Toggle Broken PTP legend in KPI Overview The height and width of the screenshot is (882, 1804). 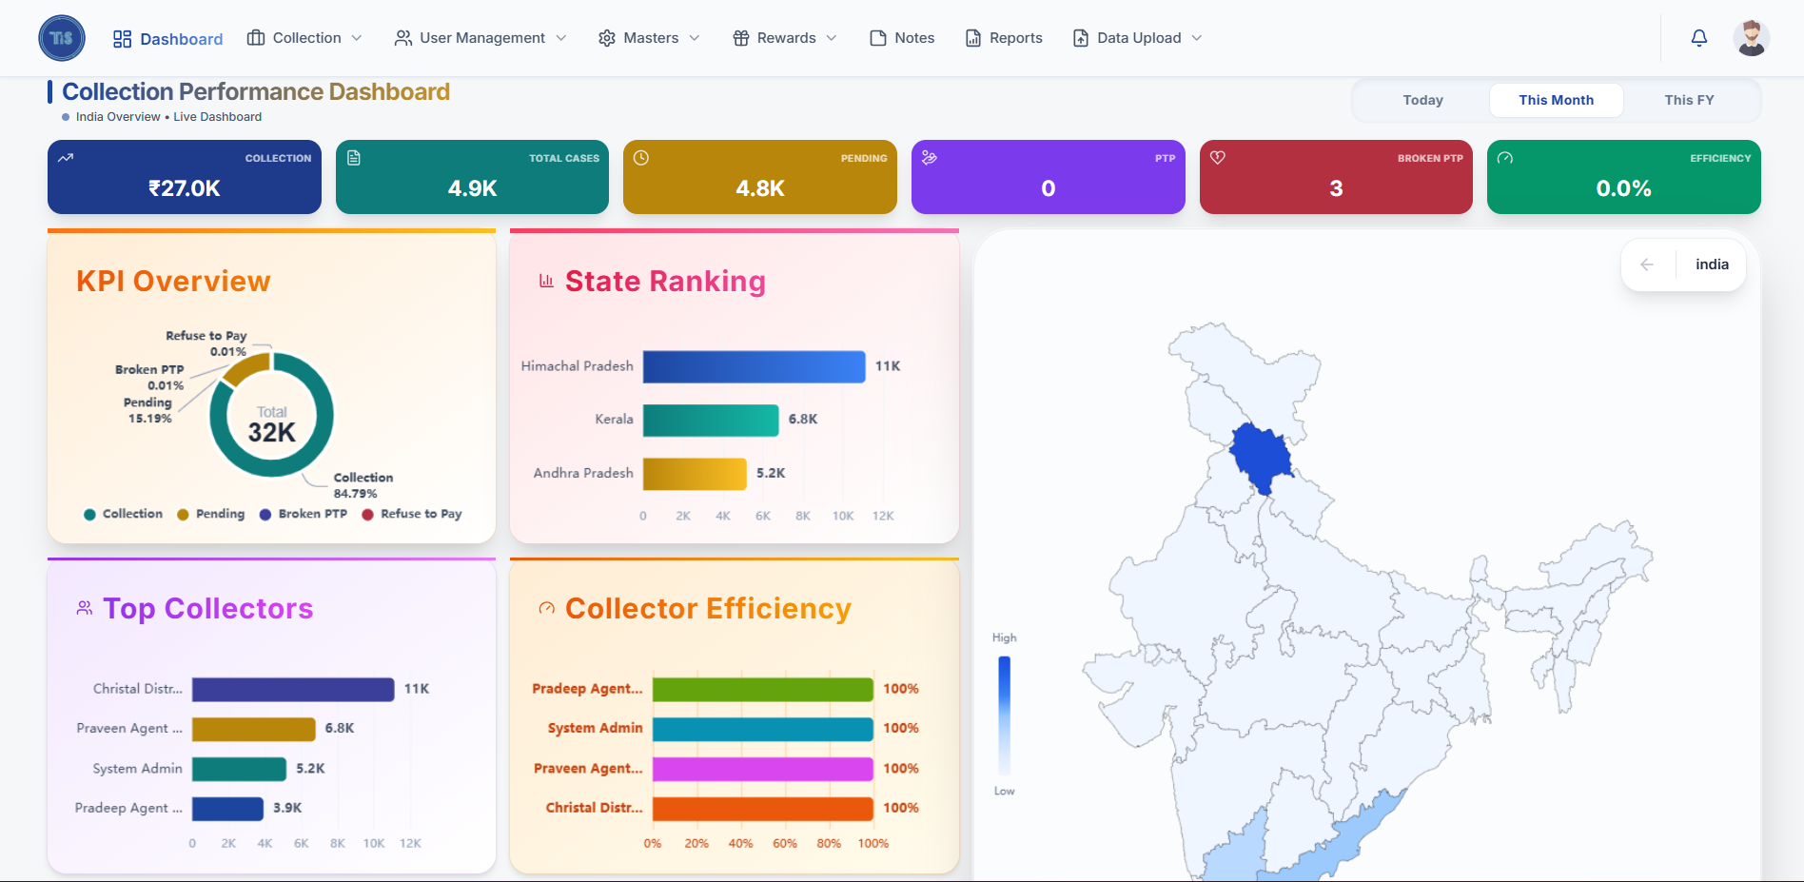tap(304, 514)
